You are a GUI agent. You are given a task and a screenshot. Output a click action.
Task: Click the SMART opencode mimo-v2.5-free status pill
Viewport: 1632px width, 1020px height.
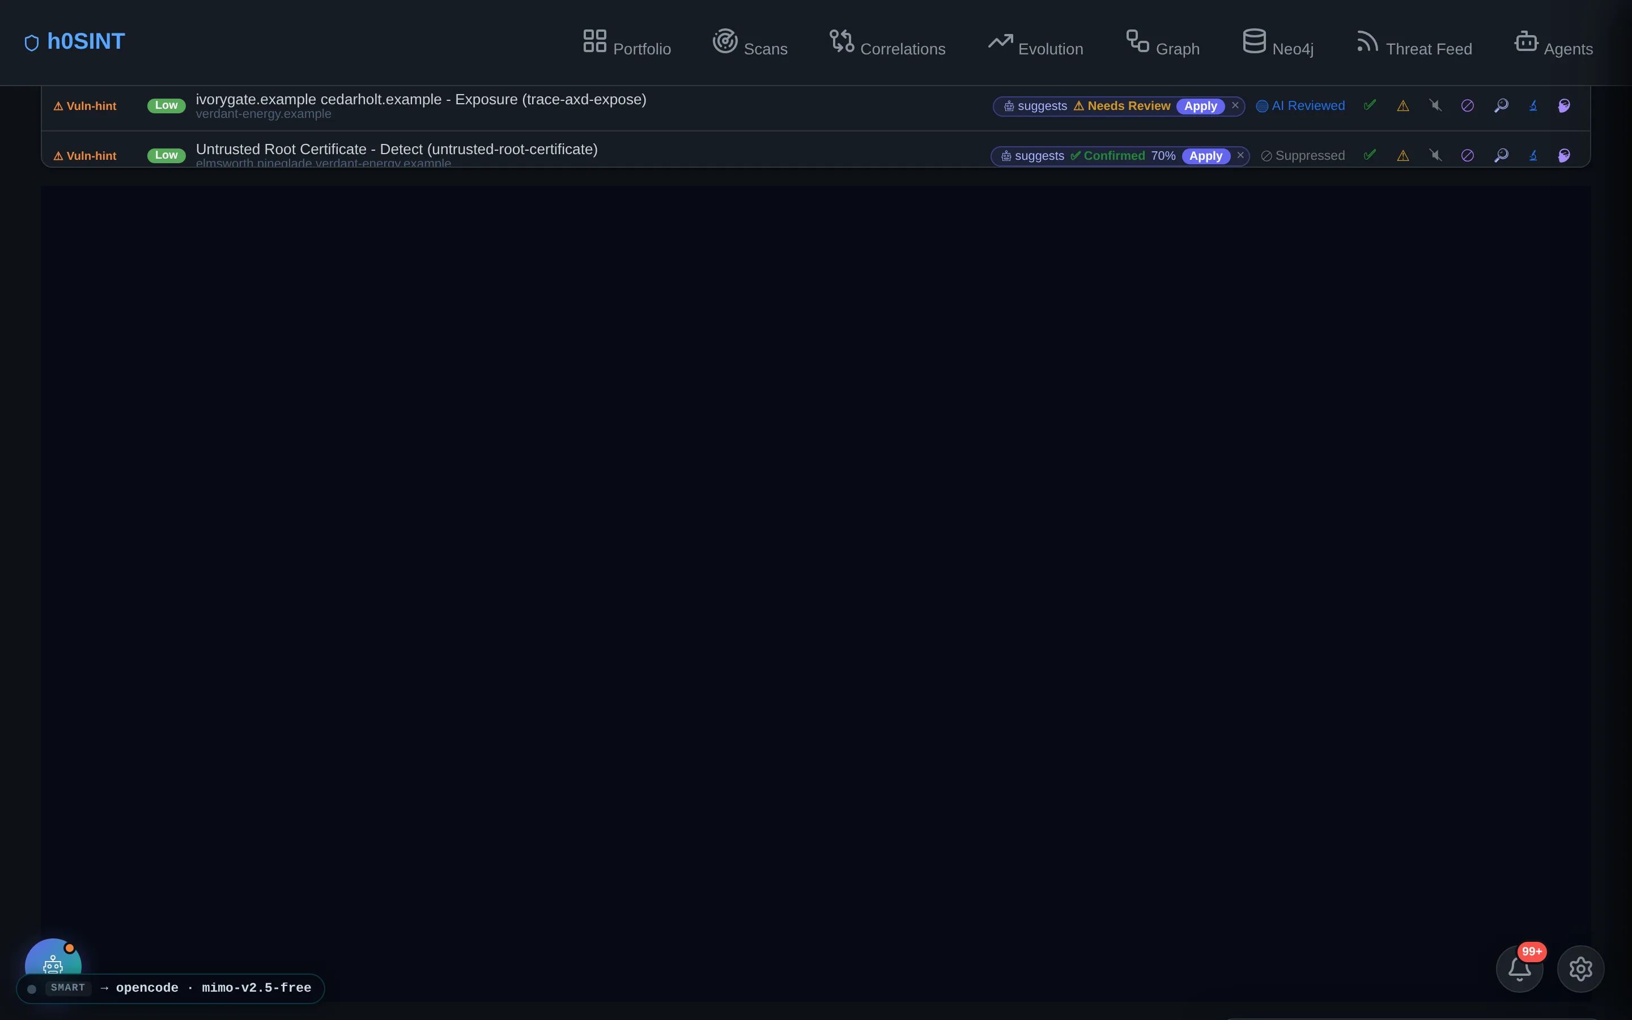click(x=171, y=988)
